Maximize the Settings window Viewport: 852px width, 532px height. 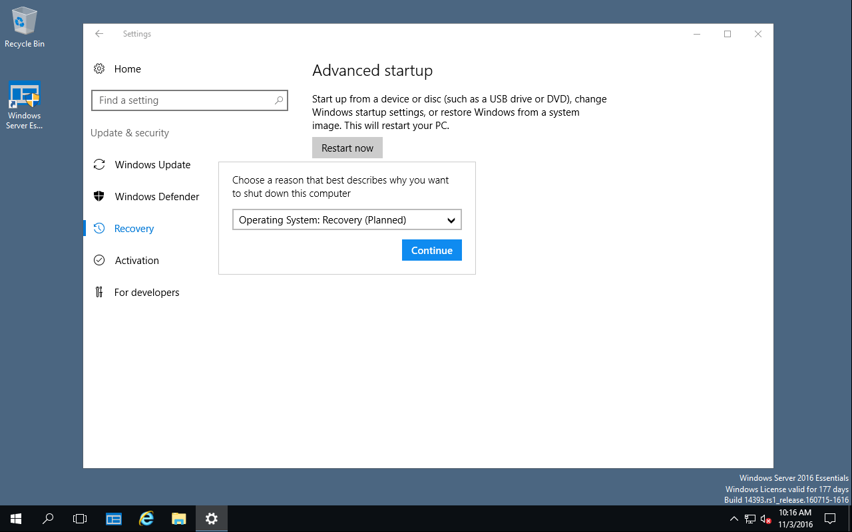728,34
